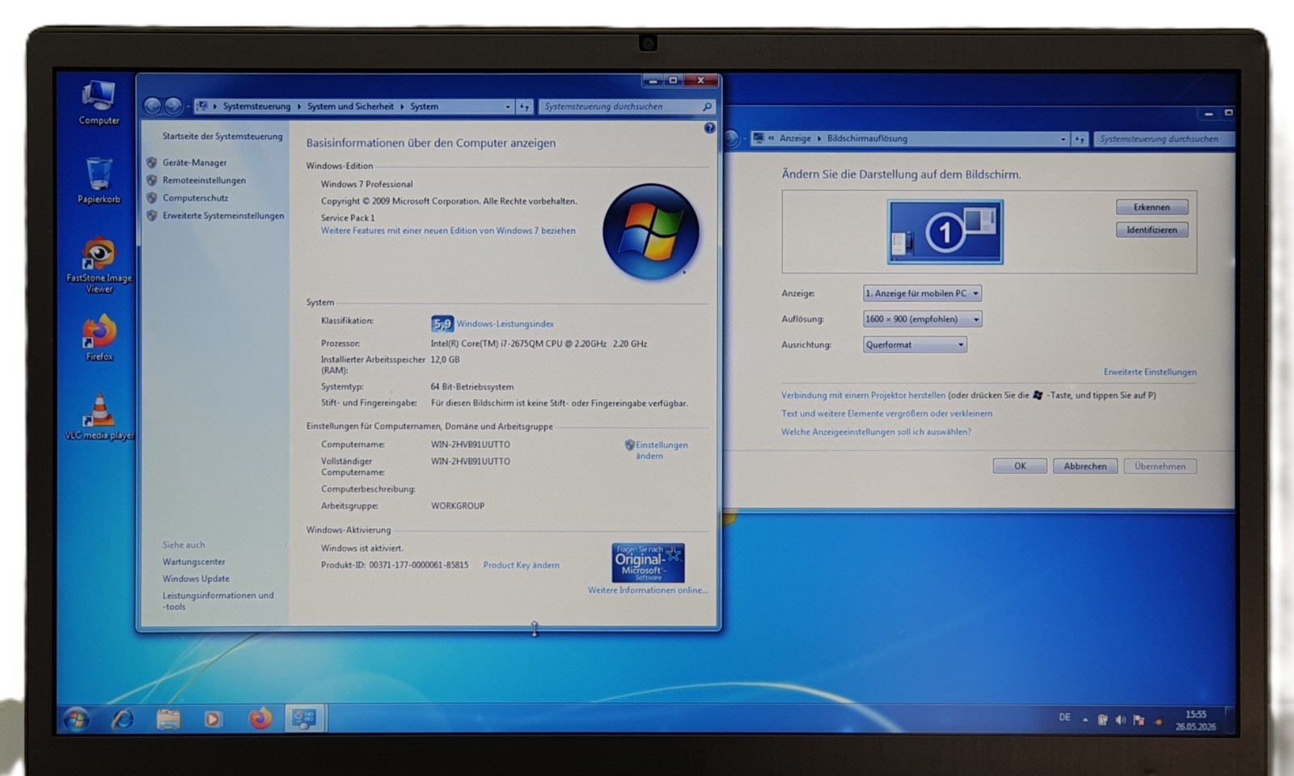
Task: Click Welche Anzeigeeinstellungen soll ich auswählen
Action: pyautogui.click(x=876, y=432)
